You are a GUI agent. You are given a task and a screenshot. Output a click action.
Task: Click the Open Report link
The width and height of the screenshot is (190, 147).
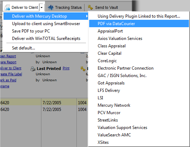pos(8,56)
